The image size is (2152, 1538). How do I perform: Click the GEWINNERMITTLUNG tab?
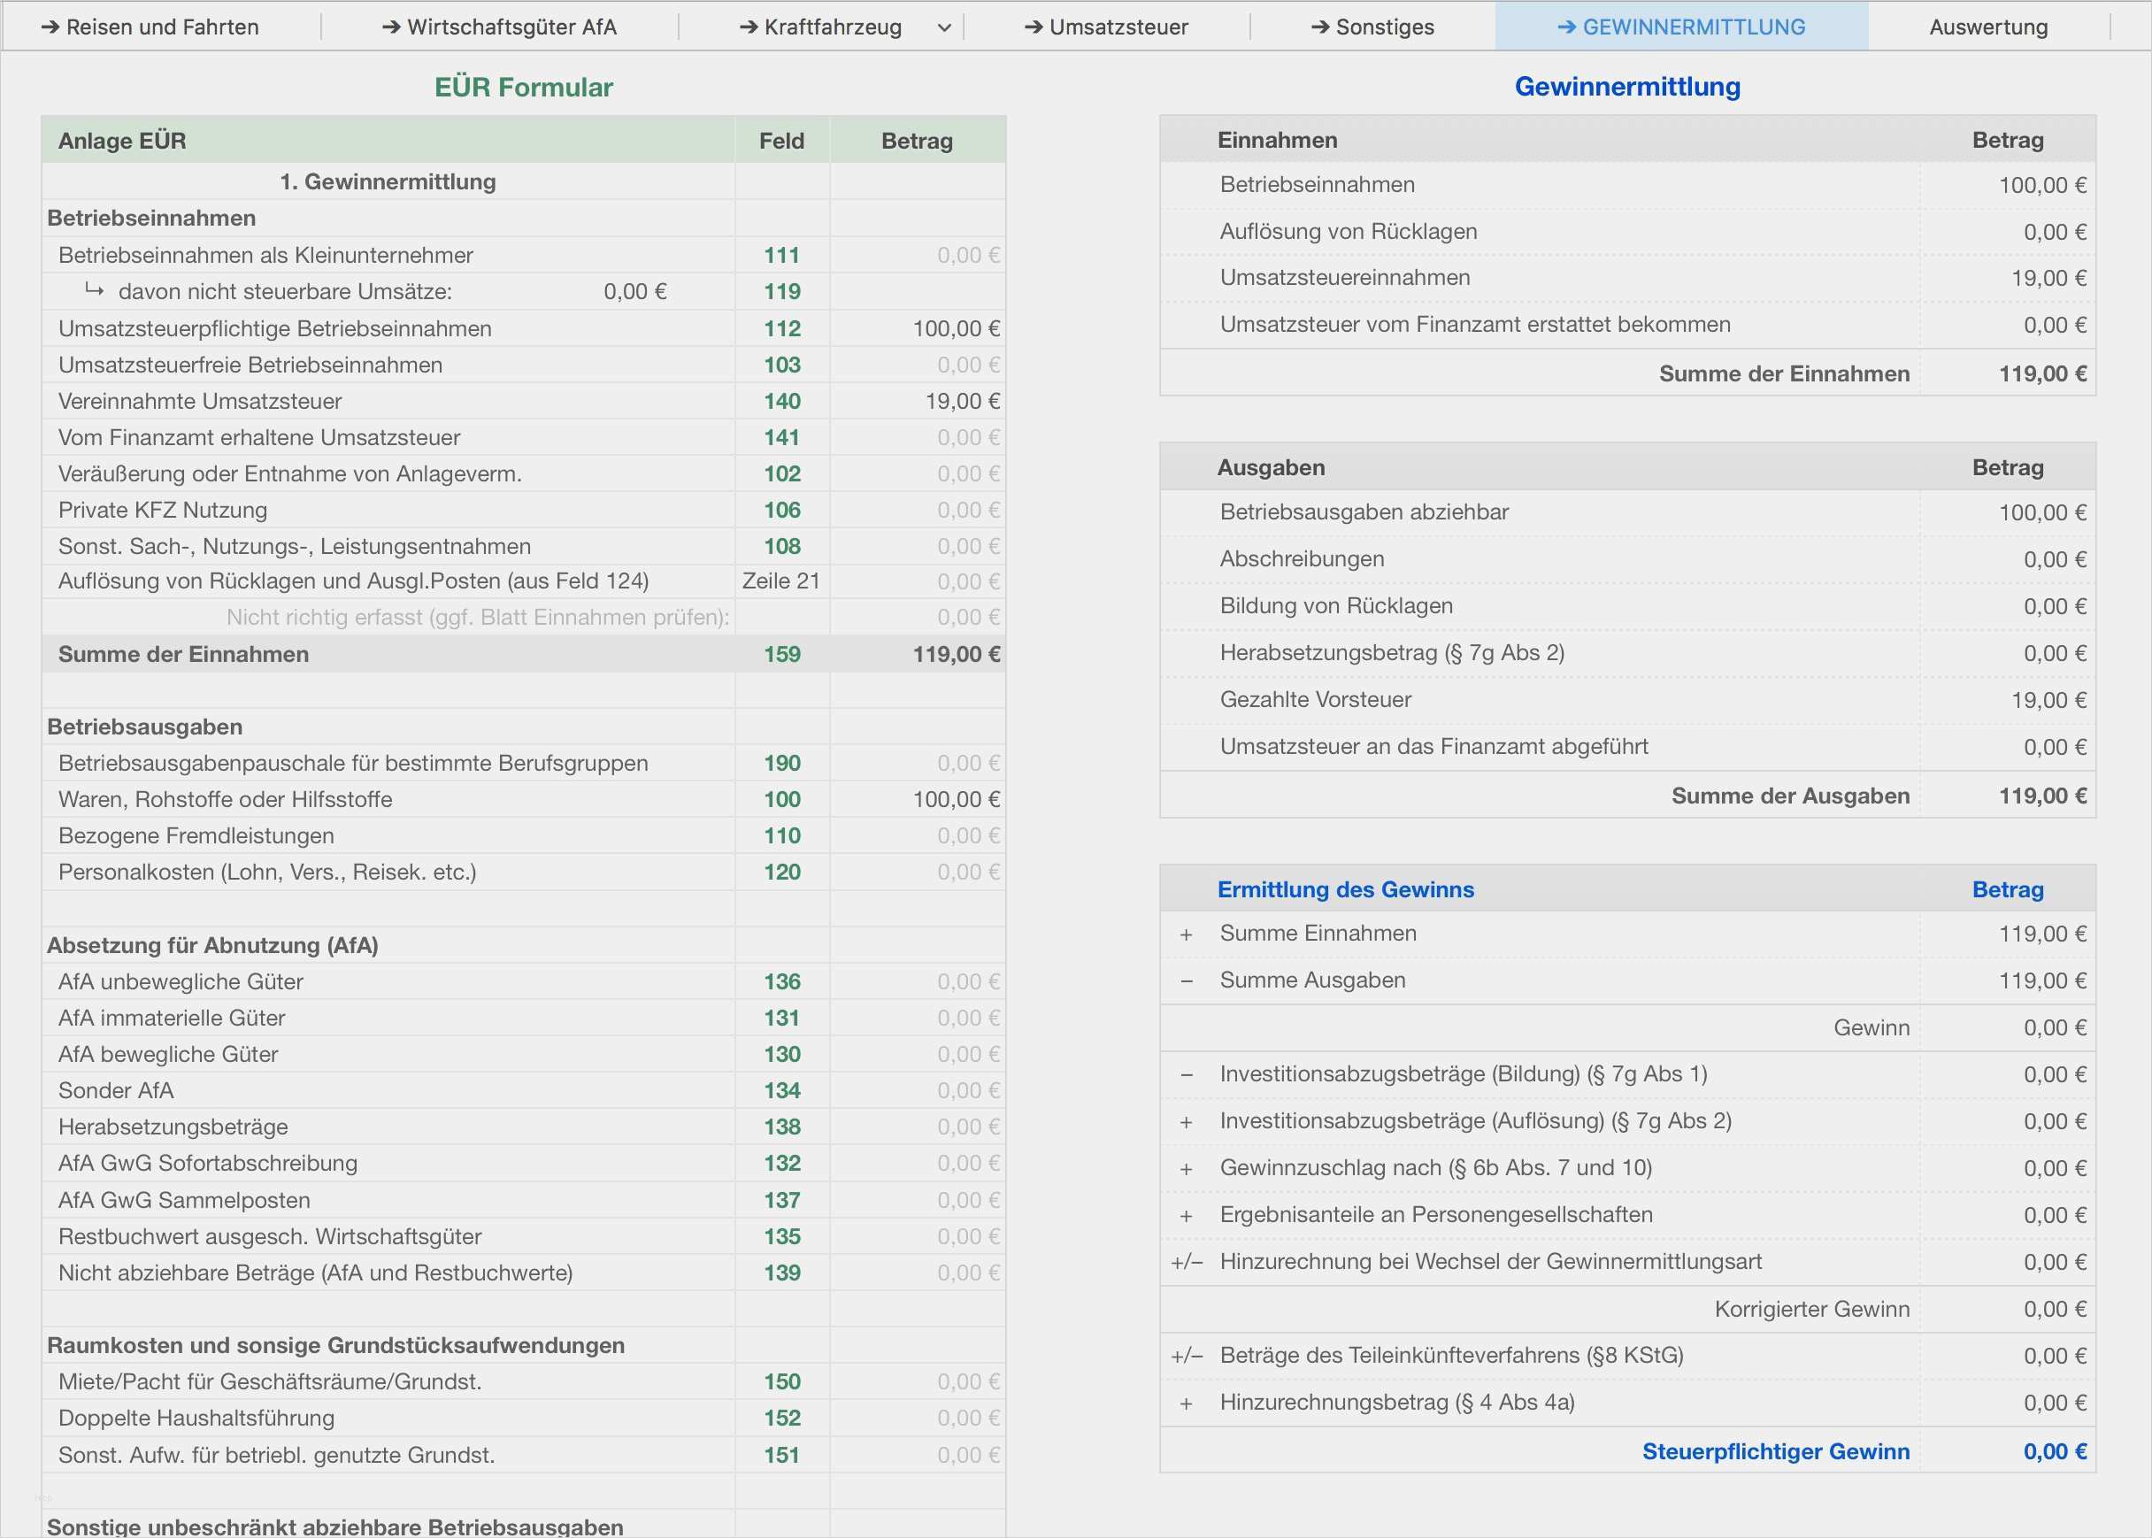tap(1681, 27)
